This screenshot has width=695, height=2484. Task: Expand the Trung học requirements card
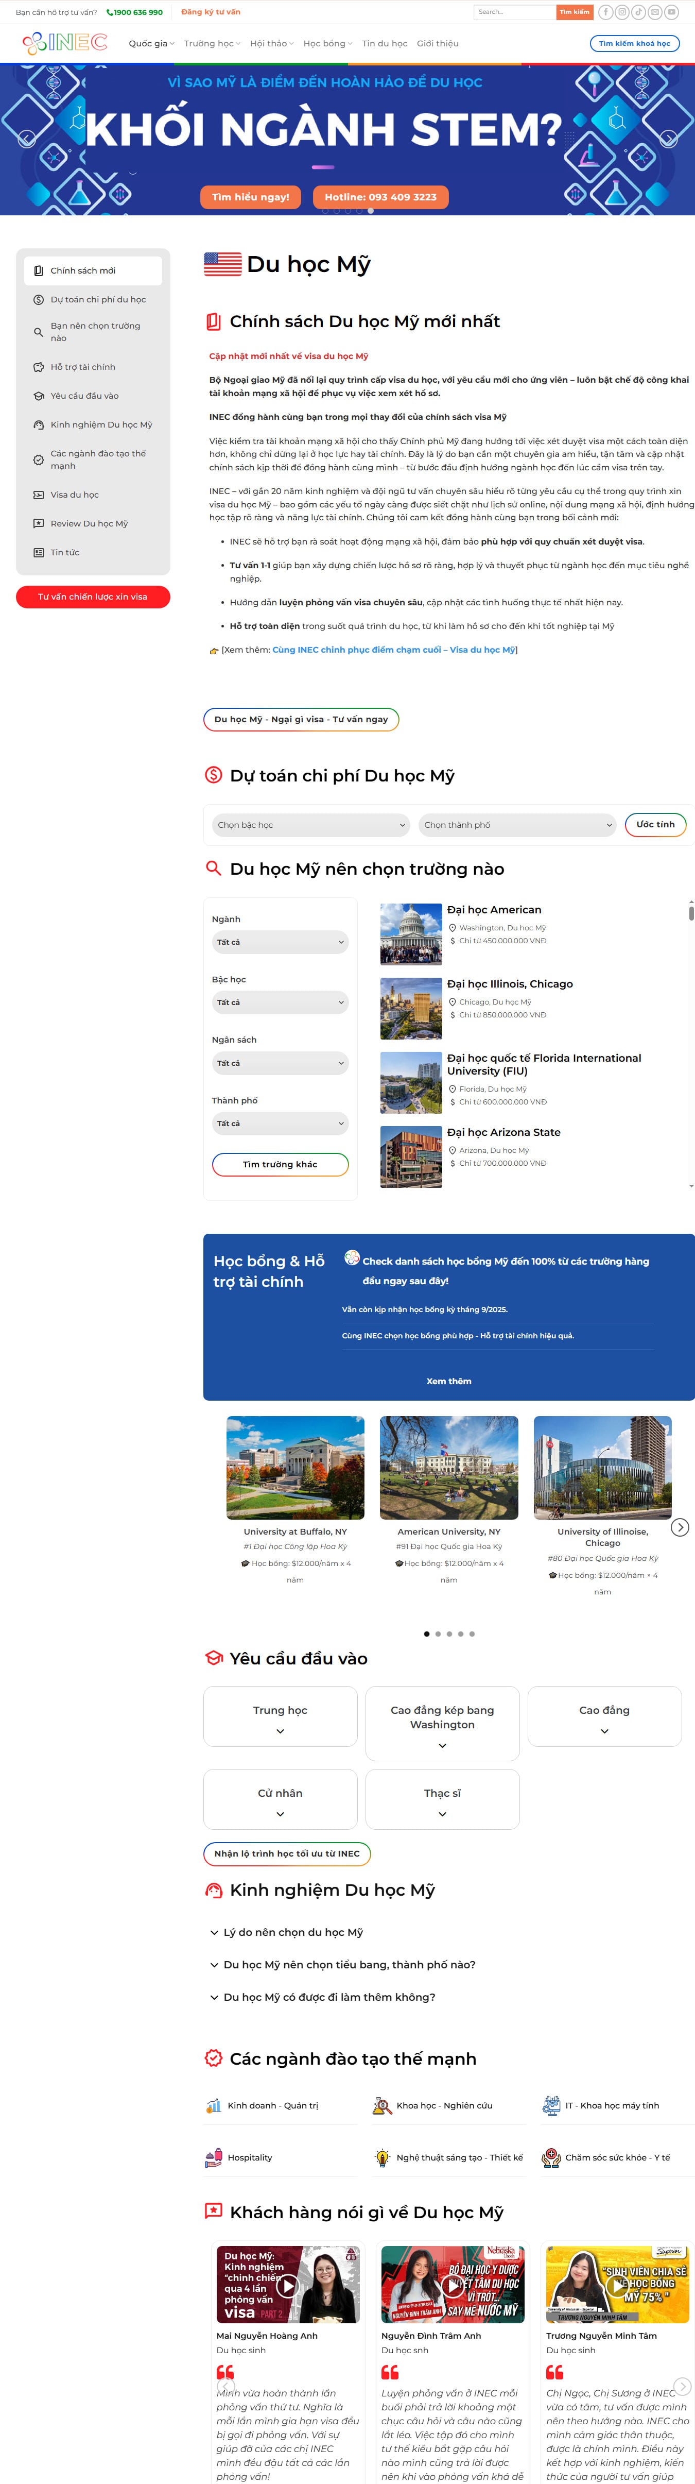281,1716
